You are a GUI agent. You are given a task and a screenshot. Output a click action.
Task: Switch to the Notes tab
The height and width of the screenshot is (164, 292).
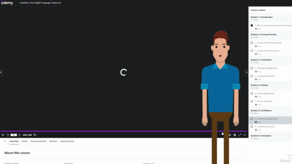pyautogui.click(x=25, y=141)
